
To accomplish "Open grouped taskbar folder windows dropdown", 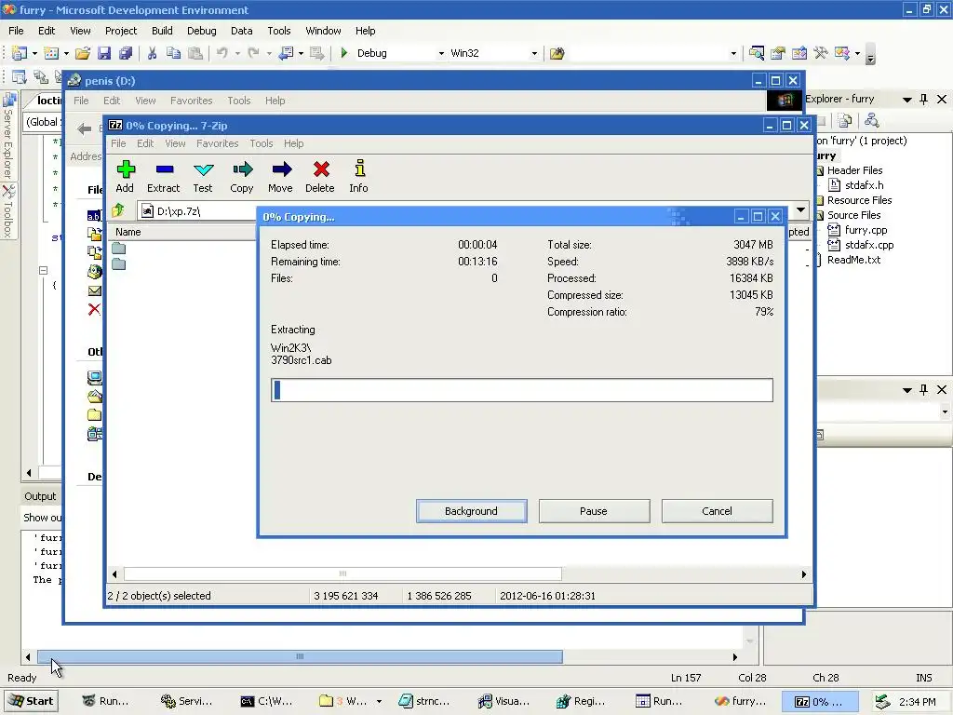I will (380, 701).
